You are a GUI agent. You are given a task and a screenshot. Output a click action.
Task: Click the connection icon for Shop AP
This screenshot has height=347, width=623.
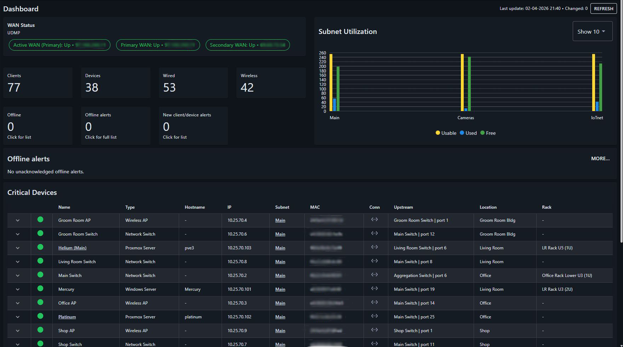(374, 330)
